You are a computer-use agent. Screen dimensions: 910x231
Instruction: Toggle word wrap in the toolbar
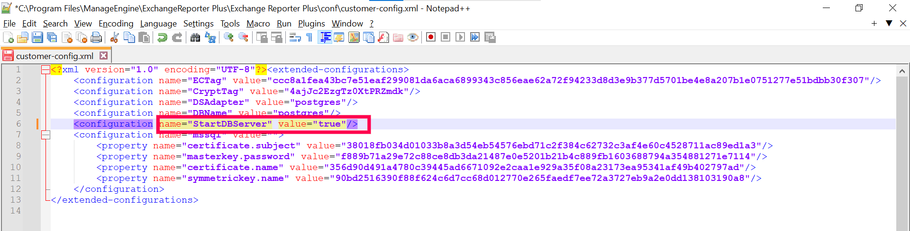point(295,37)
